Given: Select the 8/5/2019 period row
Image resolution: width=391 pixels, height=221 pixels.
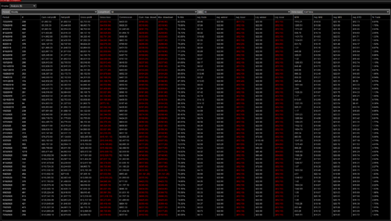Looking at the screenshot, I should point(7,28).
